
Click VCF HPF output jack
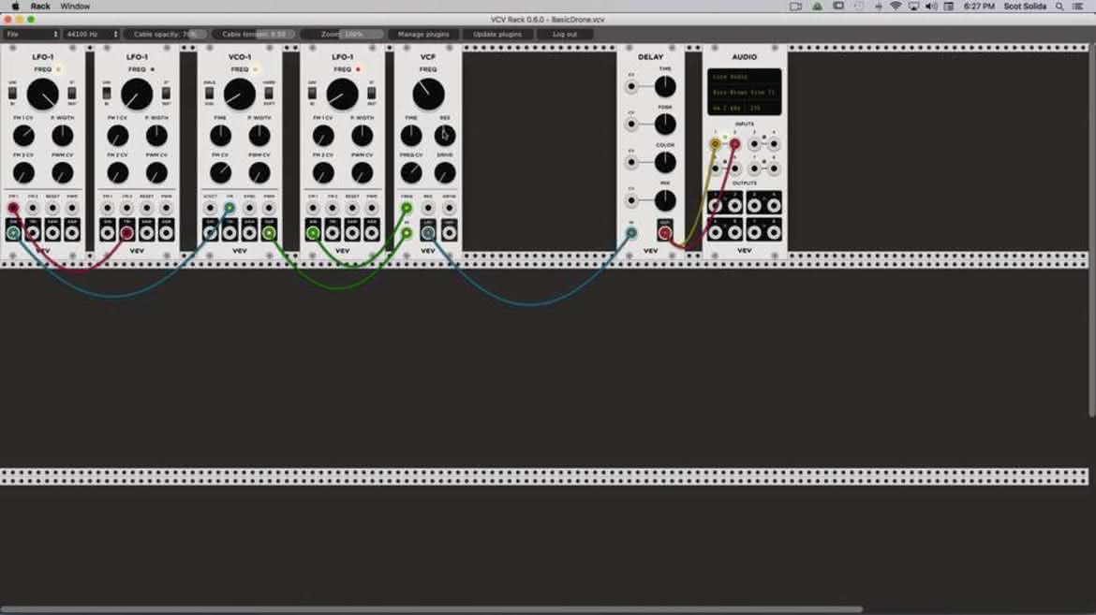tap(449, 233)
